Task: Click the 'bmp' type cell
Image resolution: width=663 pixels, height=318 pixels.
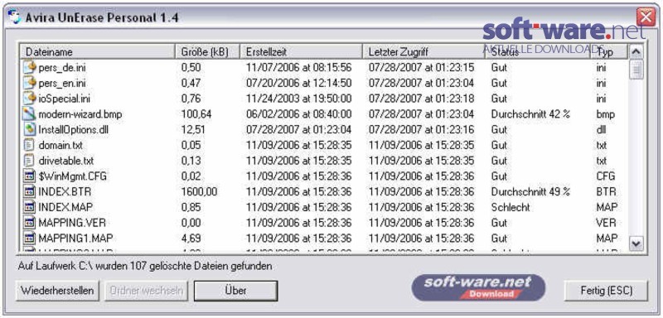Action: tap(606, 114)
